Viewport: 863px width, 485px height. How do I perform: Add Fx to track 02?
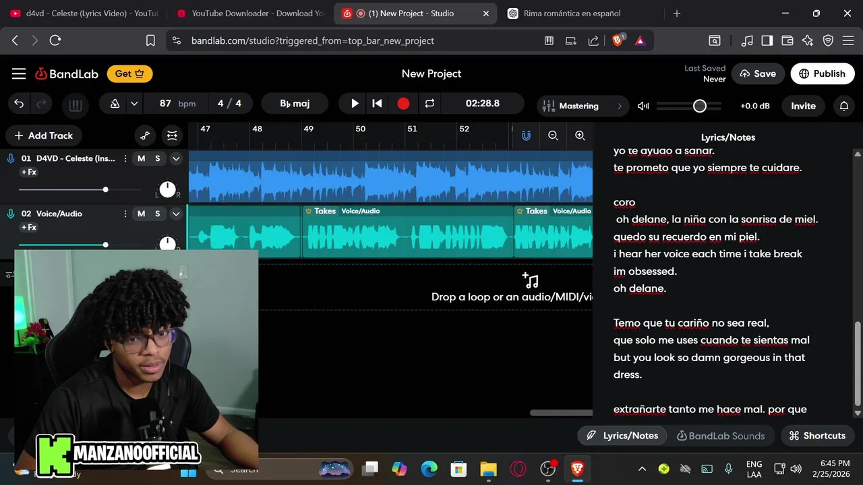click(x=28, y=228)
